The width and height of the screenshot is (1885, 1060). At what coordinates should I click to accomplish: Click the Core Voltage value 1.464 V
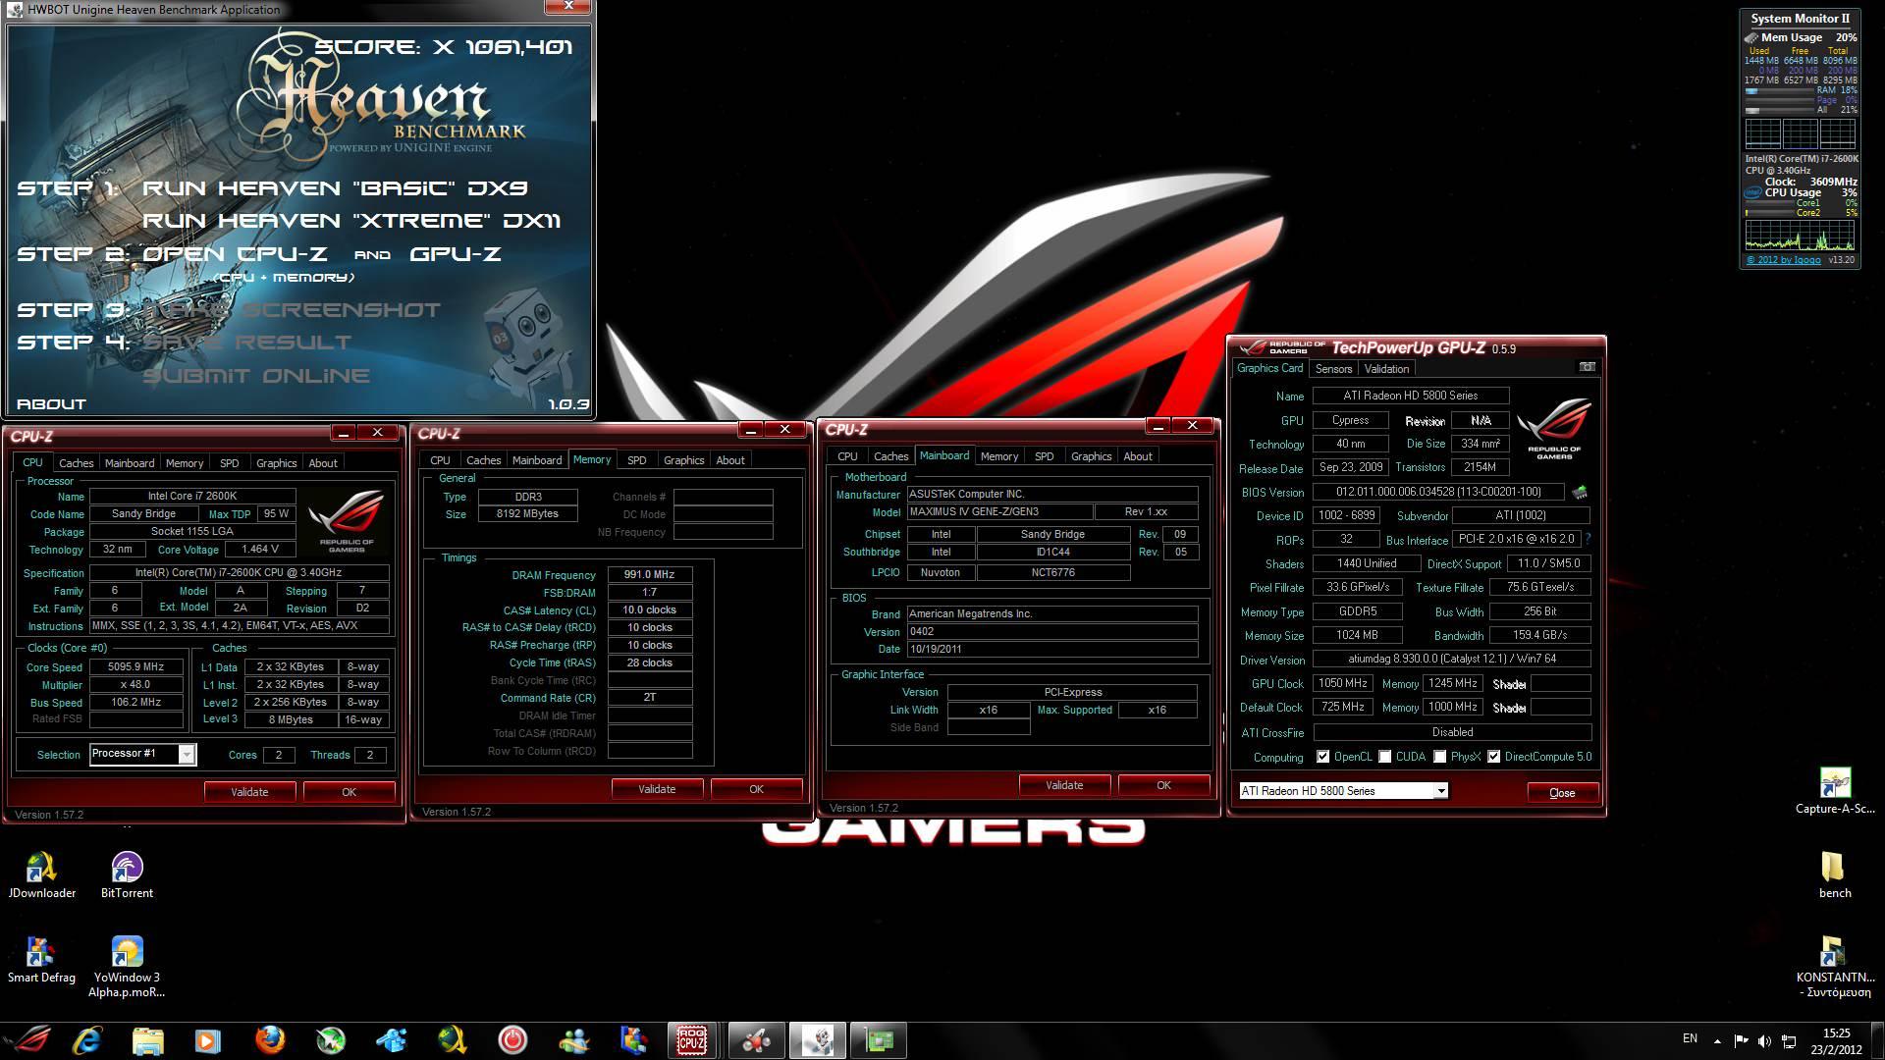[260, 550]
